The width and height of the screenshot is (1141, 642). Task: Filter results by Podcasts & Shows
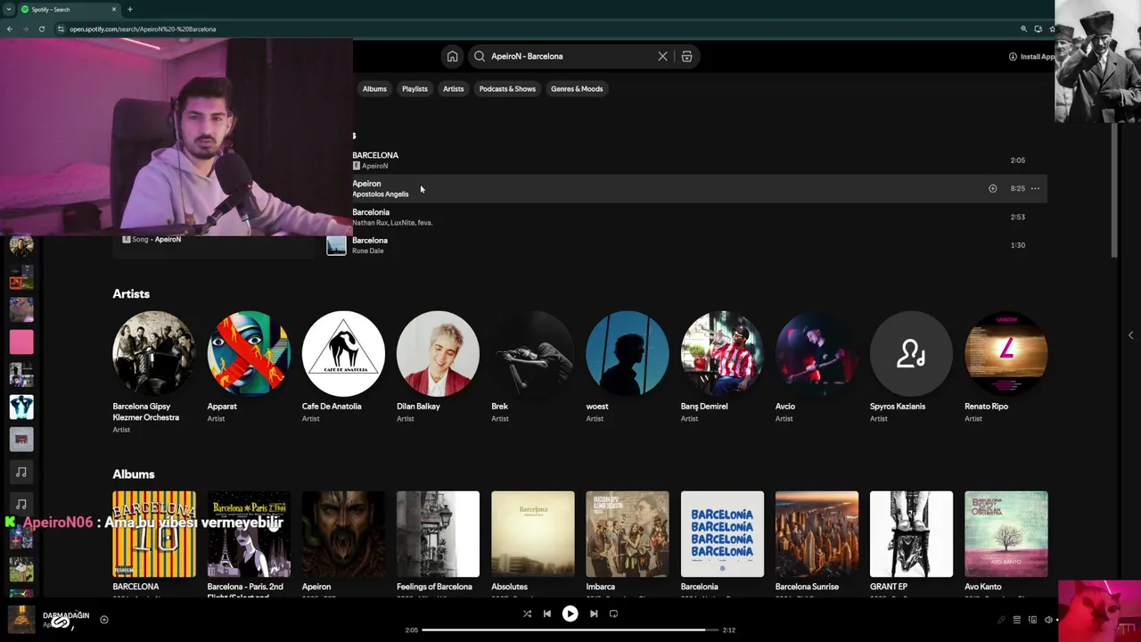click(507, 88)
